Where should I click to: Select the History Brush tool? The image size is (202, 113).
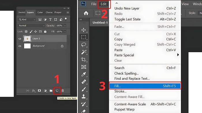(84, 104)
